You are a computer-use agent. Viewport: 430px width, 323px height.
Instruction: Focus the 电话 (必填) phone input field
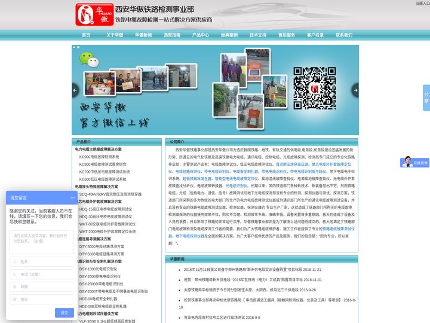[42, 274]
